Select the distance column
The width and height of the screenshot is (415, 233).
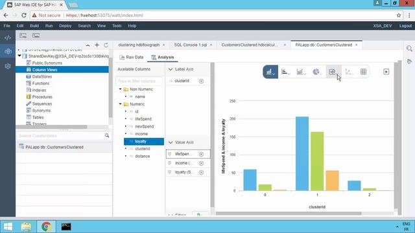tap(143, 157)
